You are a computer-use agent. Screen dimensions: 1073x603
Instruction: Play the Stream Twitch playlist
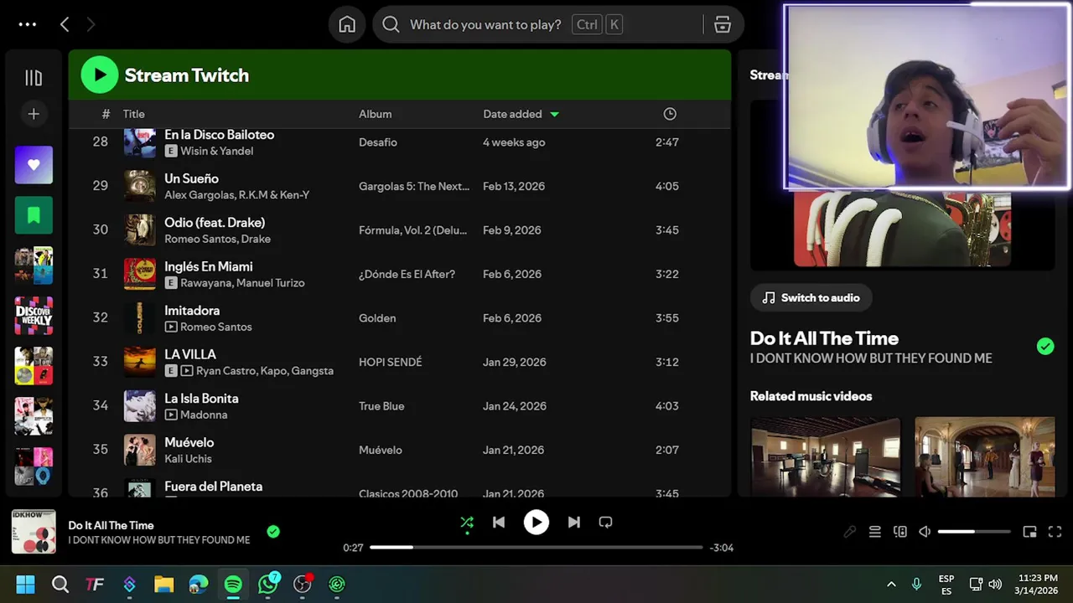point(100,75)
